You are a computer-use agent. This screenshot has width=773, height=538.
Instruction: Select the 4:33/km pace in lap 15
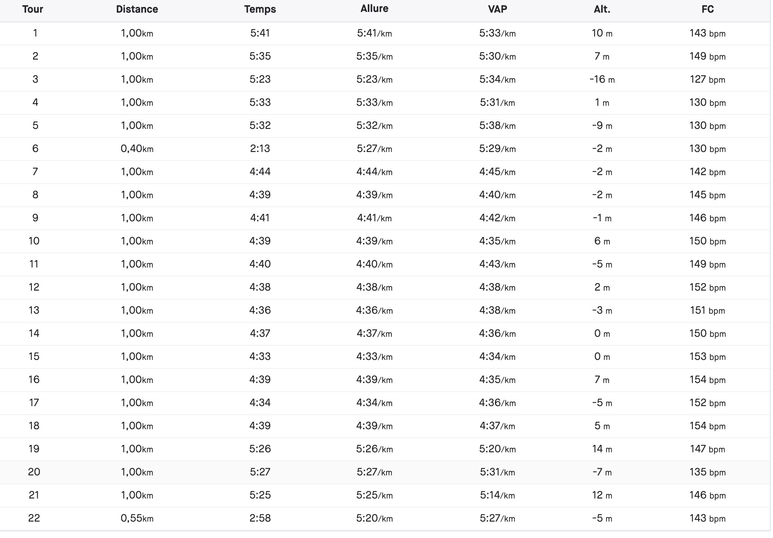374,357
